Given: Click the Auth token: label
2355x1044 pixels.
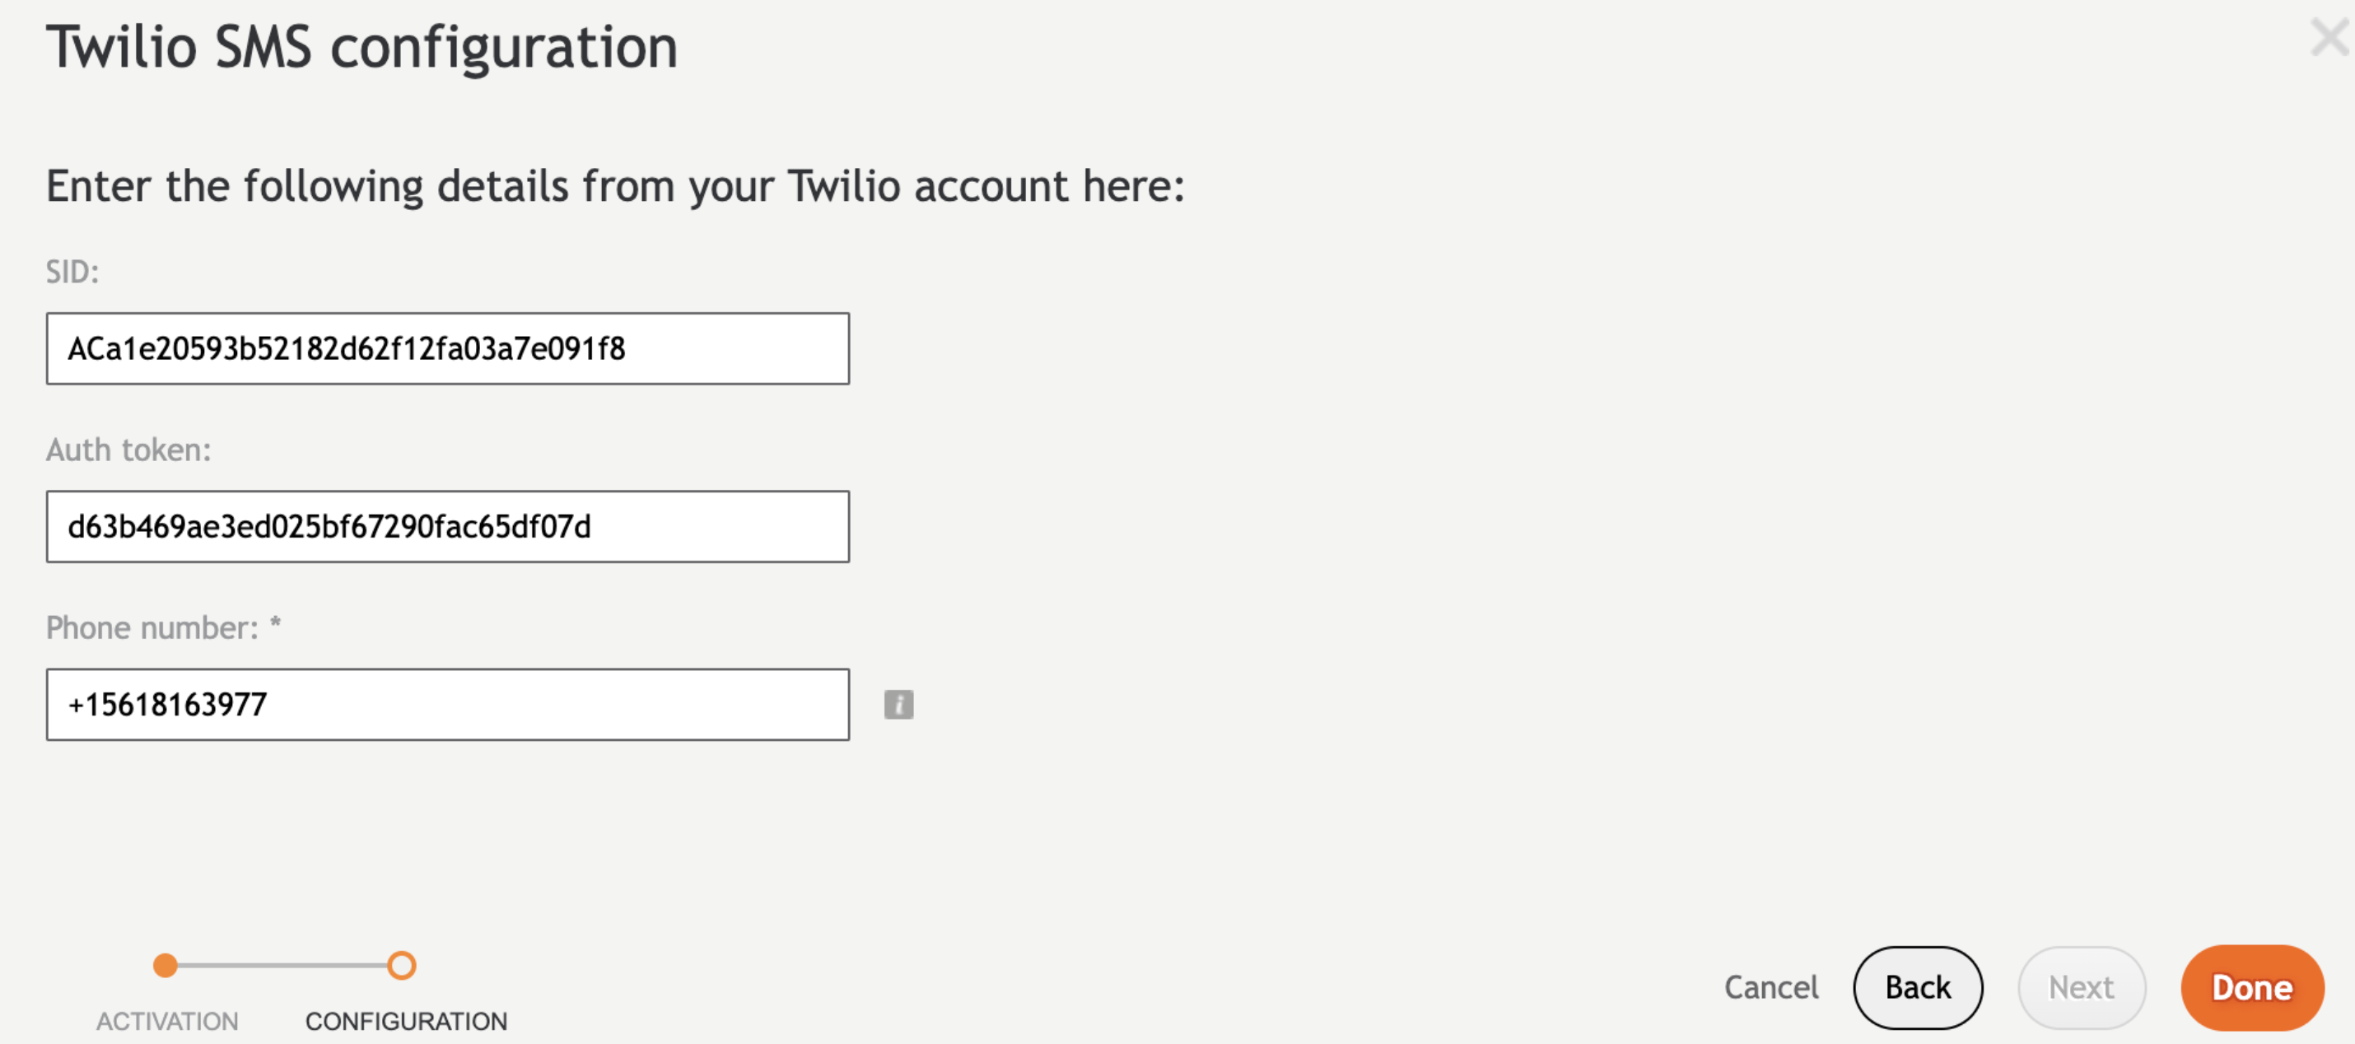Looking at the screenshot, I should pyautogui.click(x=128, y=450).
